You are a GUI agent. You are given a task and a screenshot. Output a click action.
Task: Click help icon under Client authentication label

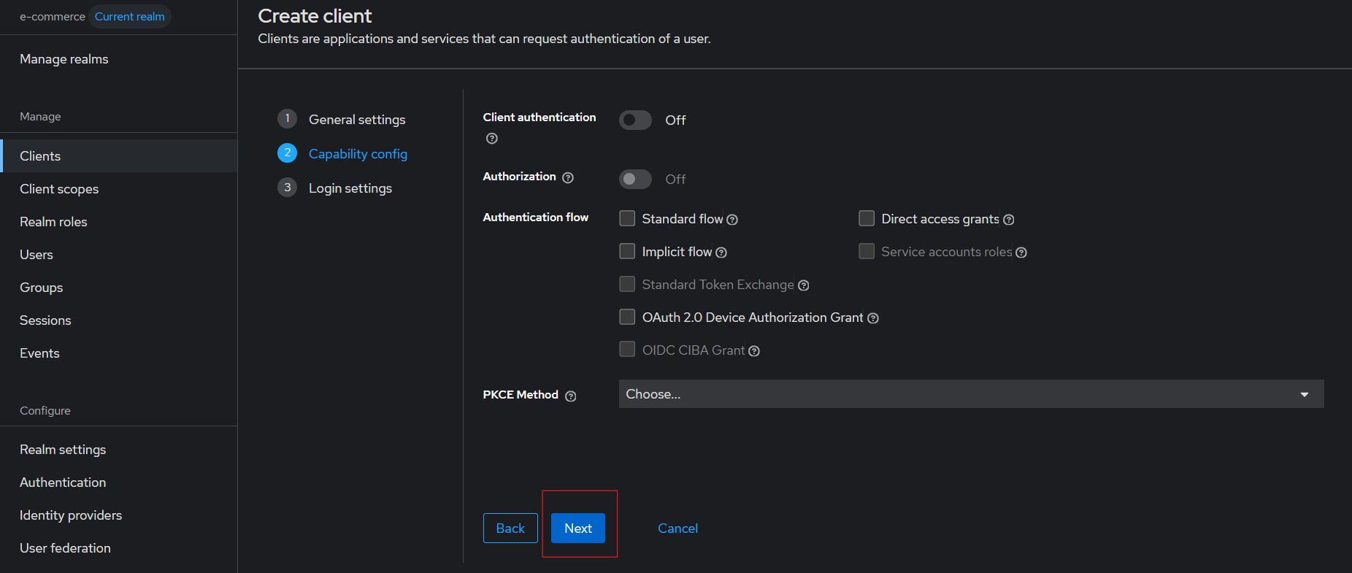[x=492, y=139]
